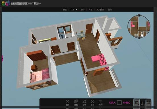This screenshot has width=157, height=109.
Task: Click the N compass marker on minimap
Action: click(x=139, y=15)
